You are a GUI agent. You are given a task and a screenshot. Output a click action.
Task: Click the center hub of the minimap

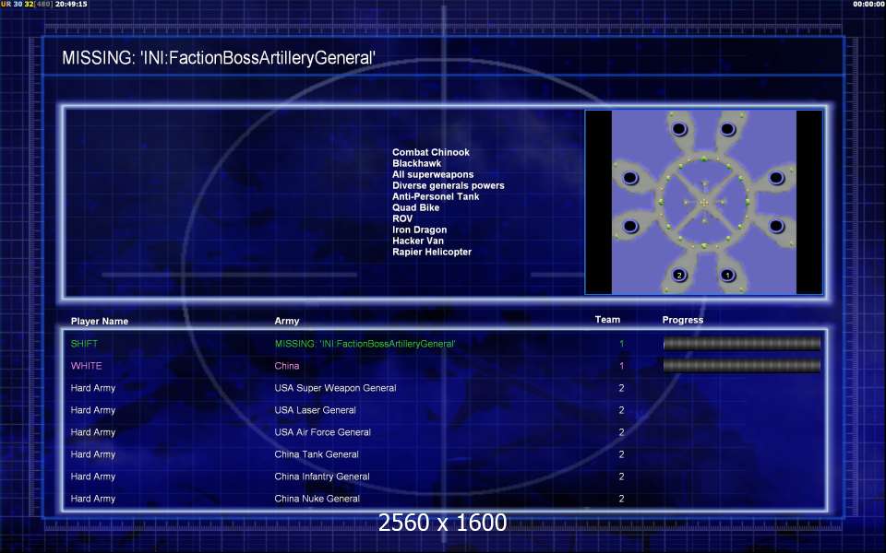pos(704,203)
